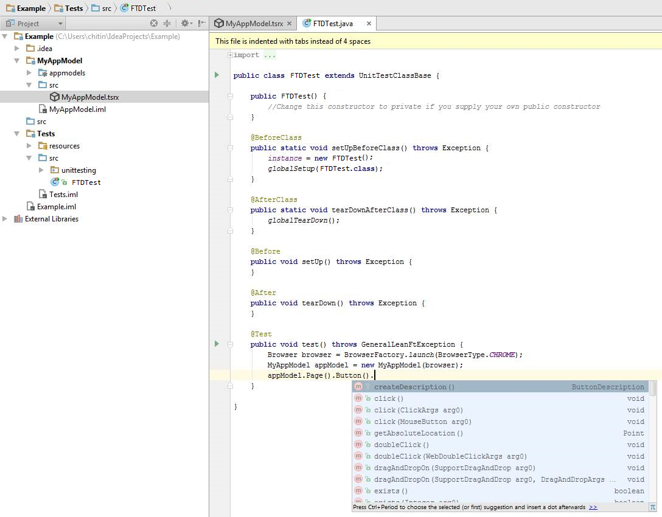Expand the unittesting folder
Image resolution: width=662 pixels, height=517 pixels.
41,170
